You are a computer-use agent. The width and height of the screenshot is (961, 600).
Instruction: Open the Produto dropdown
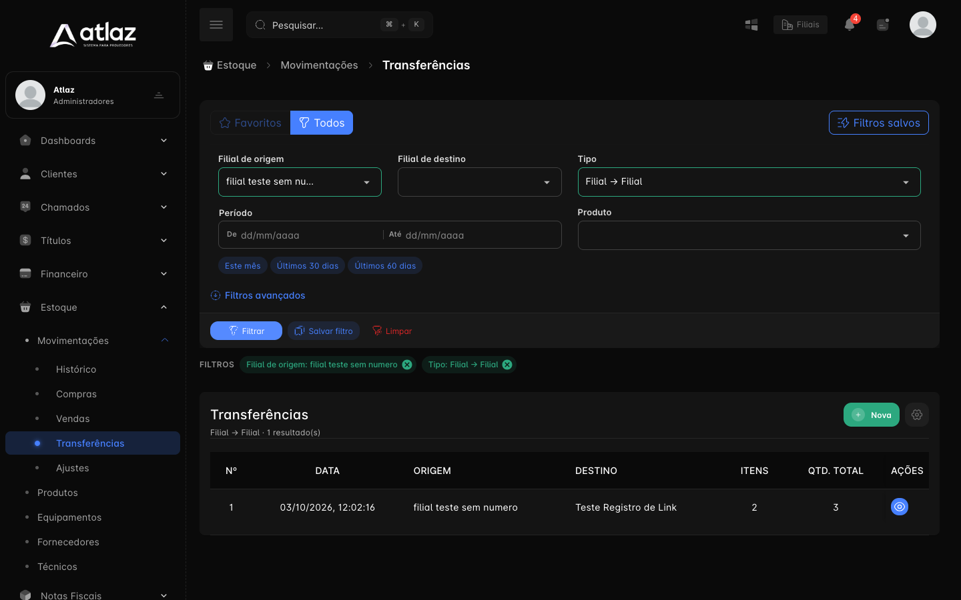coord(749,235)
